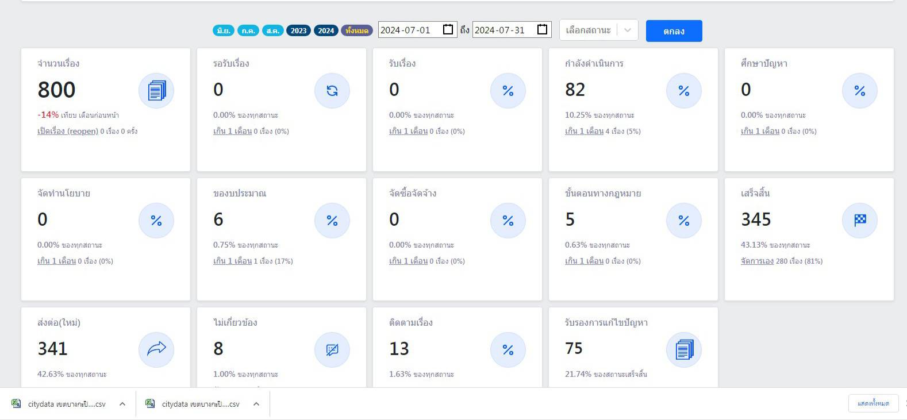Expand options for second citydata csv download
The height and width of the screenshot is (420, 907).
click(256, 404)
